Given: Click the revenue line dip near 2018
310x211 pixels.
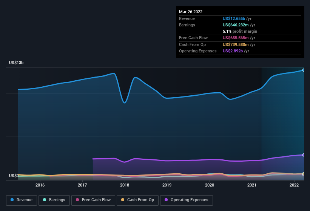Looking at the screenshot, I should point(124,102).
